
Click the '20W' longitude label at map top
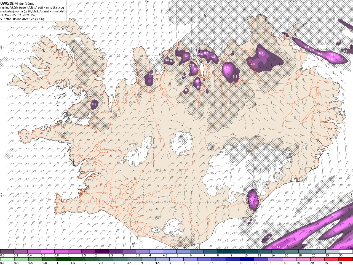tap(147, 1)
